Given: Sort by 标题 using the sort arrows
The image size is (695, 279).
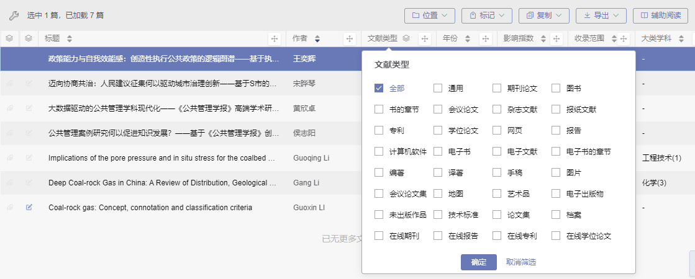Looking at the screenshot, I should click(x=69, y=39).
